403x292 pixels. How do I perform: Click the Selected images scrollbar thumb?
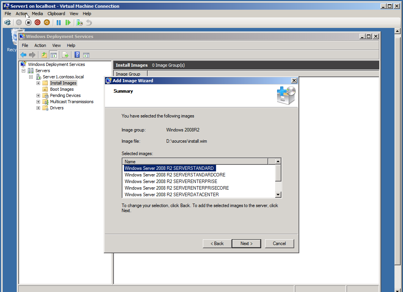[x=278, y=173]
